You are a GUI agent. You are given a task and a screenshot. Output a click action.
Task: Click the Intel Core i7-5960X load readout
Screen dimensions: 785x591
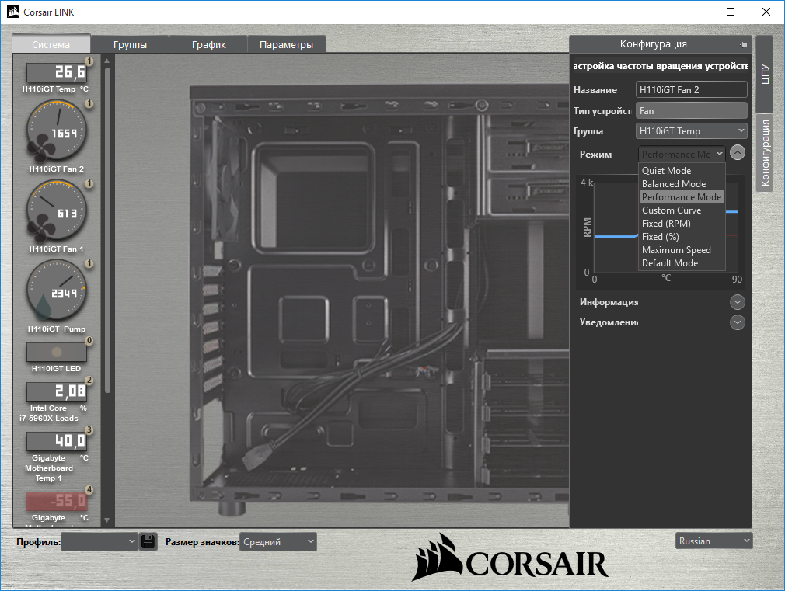pyautogui.click(x=56, y=391)
